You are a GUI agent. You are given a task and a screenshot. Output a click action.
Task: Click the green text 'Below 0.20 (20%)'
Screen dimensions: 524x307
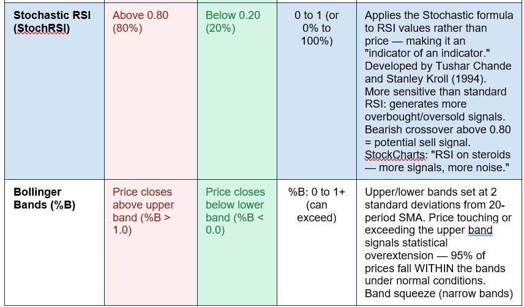233,21
